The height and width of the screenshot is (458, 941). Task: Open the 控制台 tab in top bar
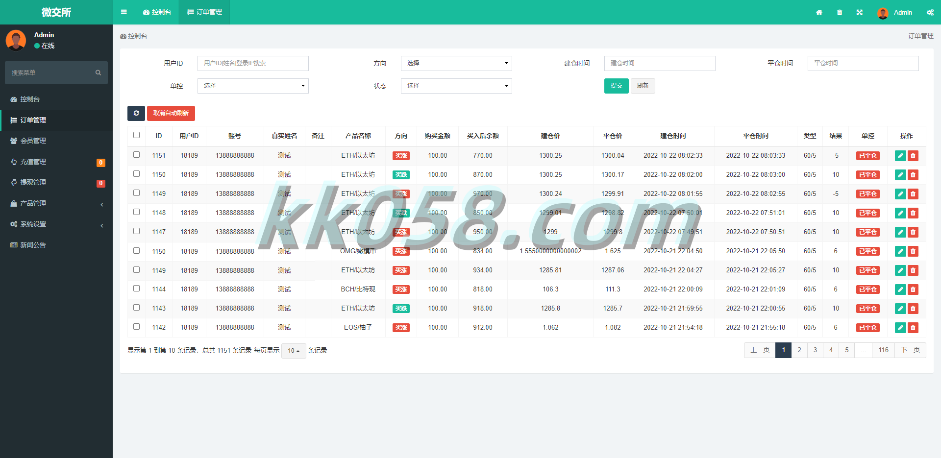pos(157,12)
